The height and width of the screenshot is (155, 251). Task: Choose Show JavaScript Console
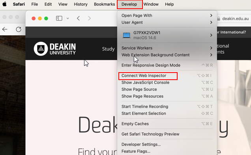coord(167,82)
